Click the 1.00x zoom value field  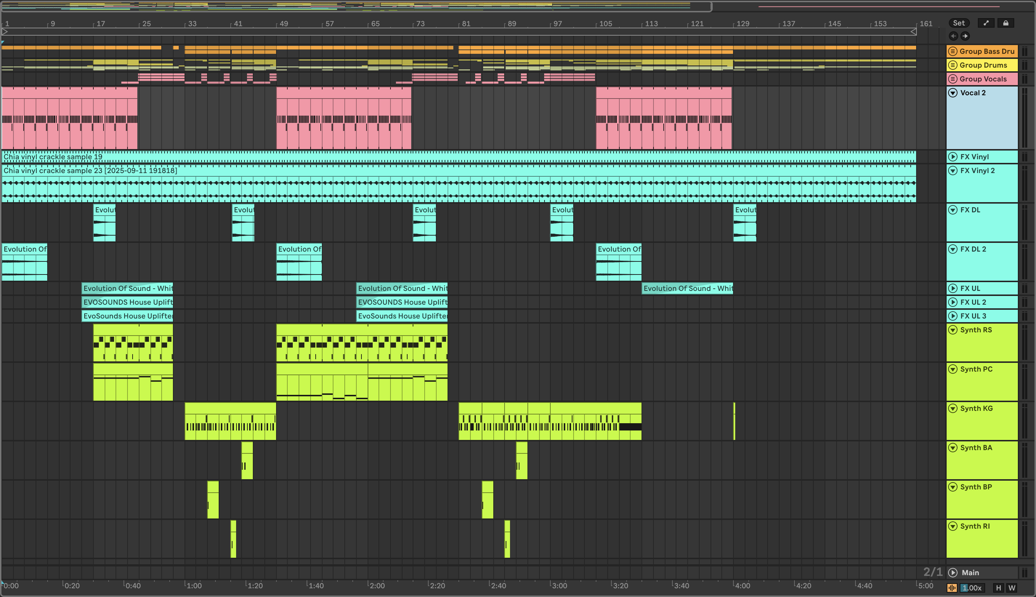click(972, 588)
